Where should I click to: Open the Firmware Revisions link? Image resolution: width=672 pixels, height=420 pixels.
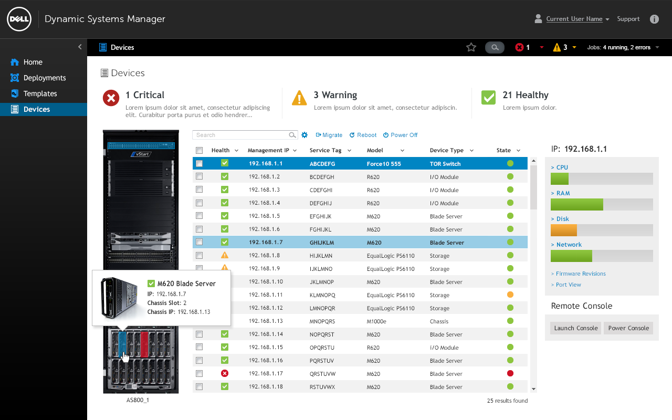[x=578, y=274]
